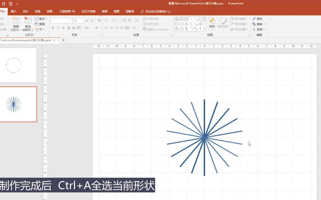
Task: Open the 版式 (Layout) dropdown
Action: pyautogui.click(x=42, y=19)
